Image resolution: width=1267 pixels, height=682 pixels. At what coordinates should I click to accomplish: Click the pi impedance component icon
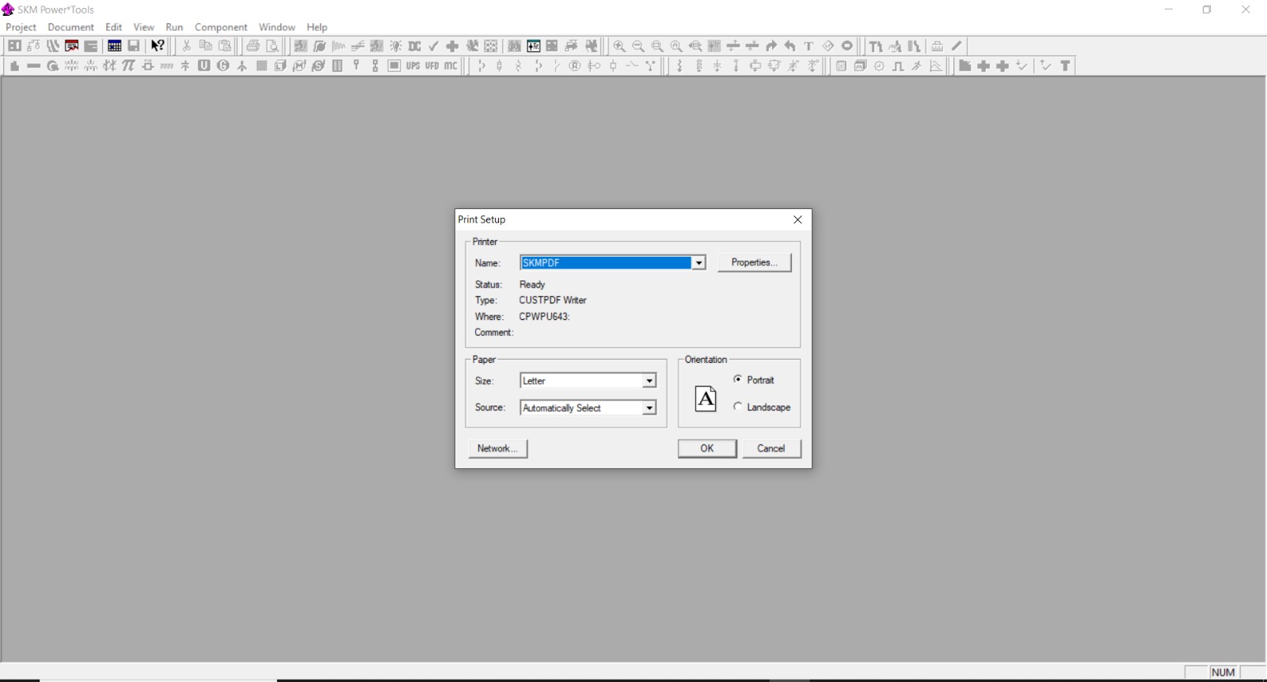[129, 66]
